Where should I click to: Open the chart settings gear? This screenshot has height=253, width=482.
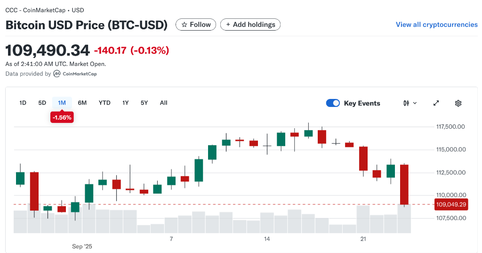458,103
